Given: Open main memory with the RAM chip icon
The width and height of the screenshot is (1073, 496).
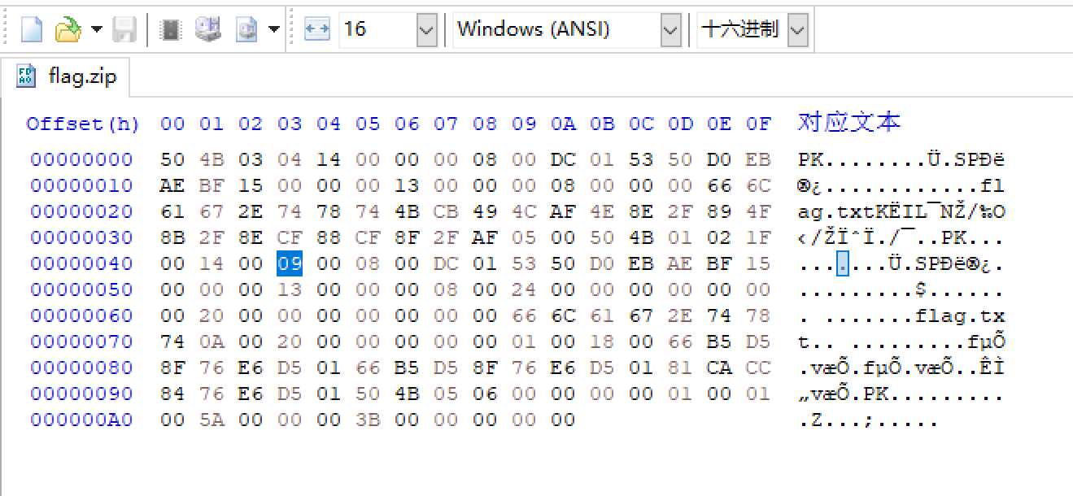Looking at the screenshot, I should 170,30.
